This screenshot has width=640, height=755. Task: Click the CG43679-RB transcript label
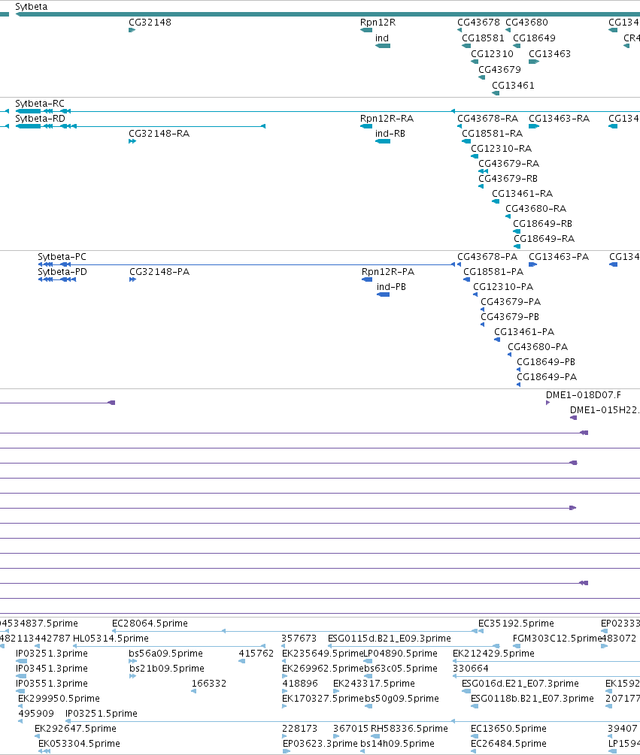pyautogui.click(x=508, y=179)
